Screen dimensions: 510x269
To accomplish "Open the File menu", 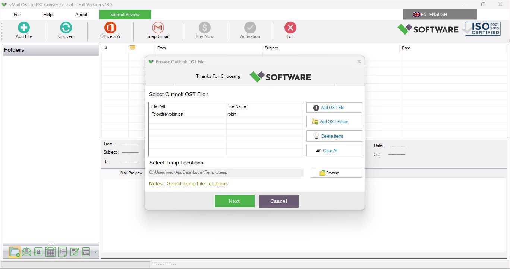I will point(17,15).
